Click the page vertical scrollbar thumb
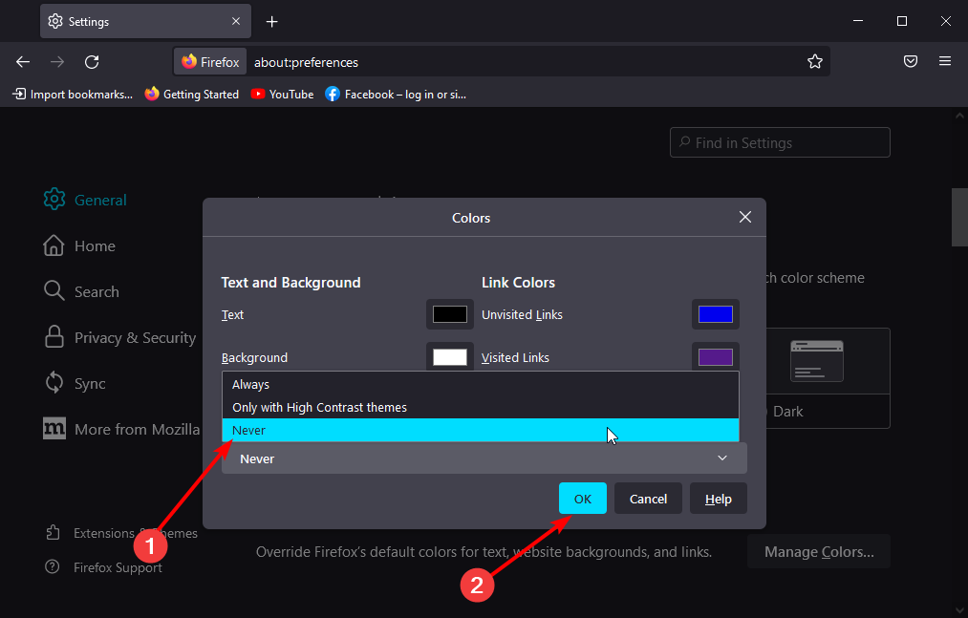Viewport: 968px width, 618px height. [959, 218]
